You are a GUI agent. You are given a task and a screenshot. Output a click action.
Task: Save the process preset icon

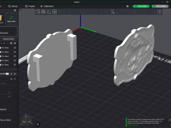(11, 79)
